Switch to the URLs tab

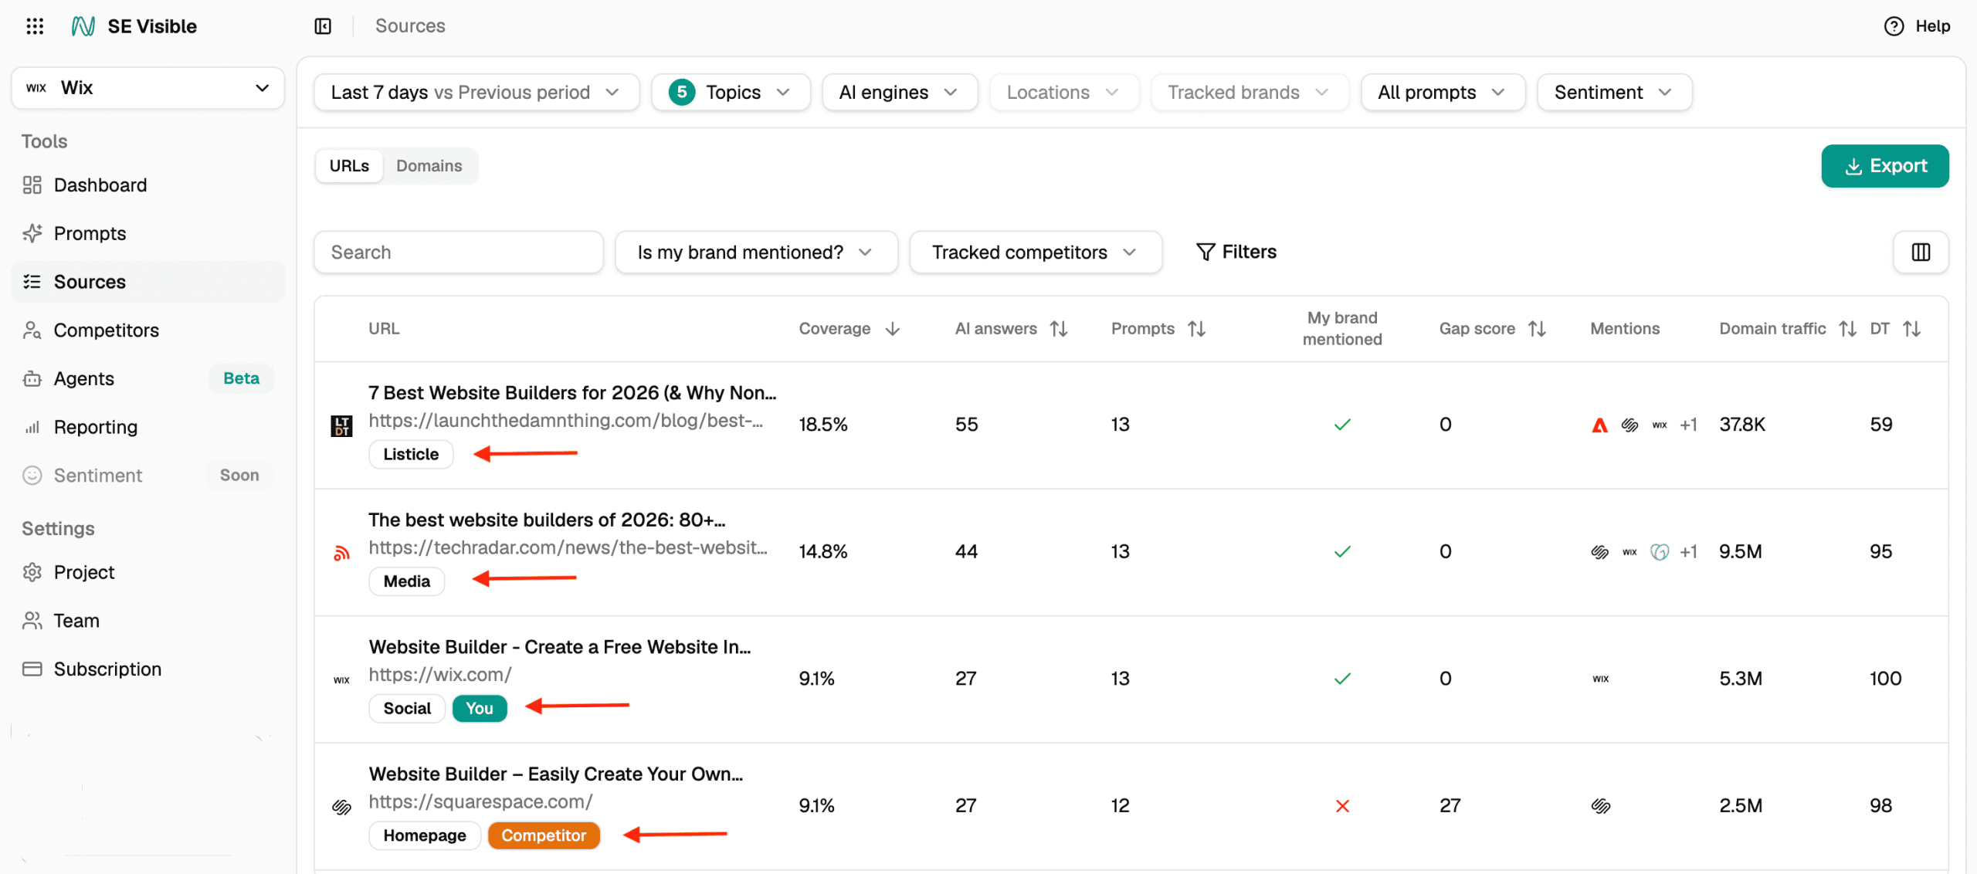(x=349, y=166)
